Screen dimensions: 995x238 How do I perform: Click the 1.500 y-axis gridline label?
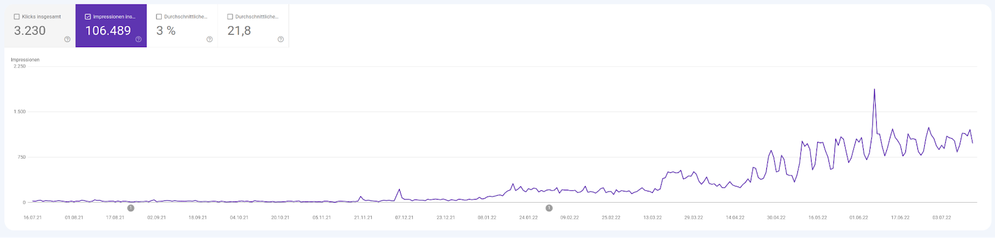(x=20, y=112)
